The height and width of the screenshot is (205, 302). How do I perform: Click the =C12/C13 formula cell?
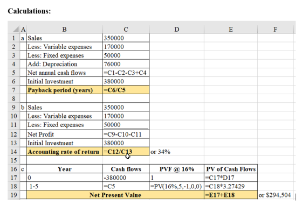126,152
